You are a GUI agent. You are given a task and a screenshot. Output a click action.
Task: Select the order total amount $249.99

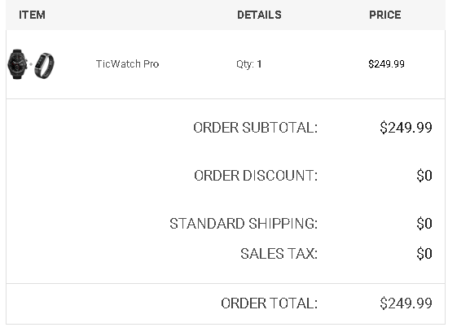coord(406,303)
